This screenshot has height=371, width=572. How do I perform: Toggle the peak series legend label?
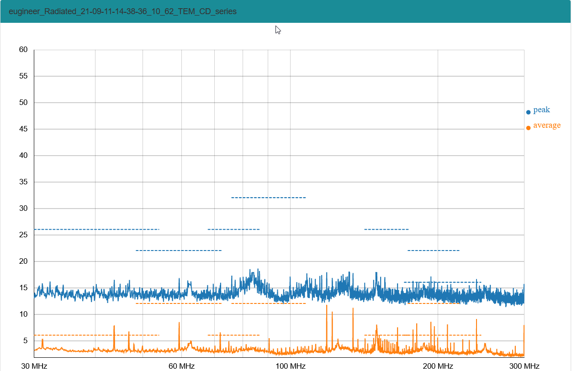click(x=541, y=110)
